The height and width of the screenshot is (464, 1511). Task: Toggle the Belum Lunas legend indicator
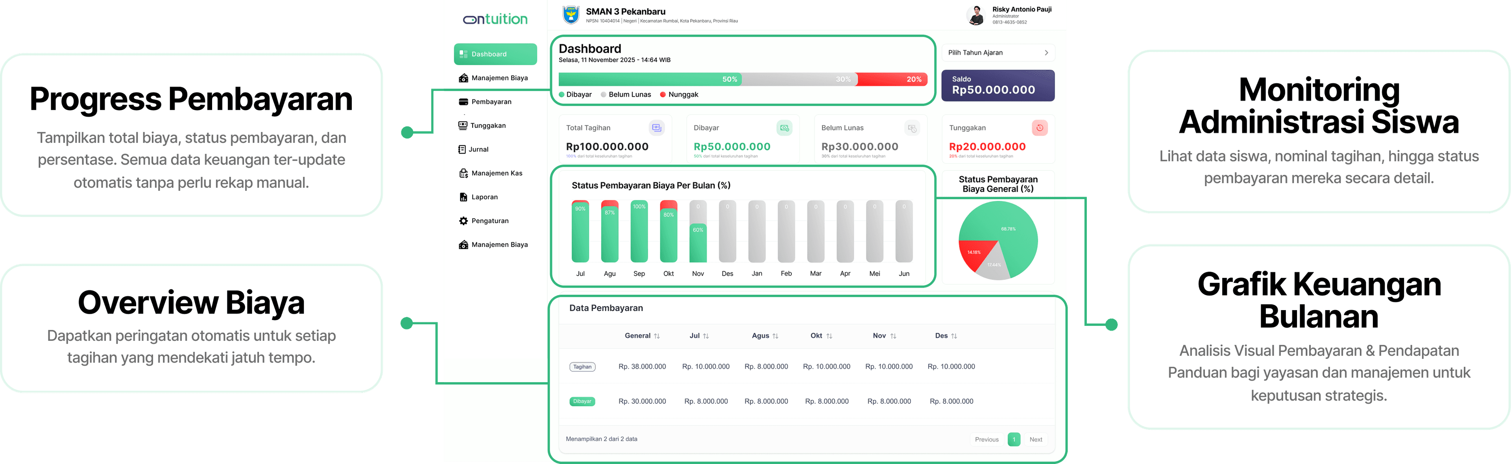(x=604, y=94)
